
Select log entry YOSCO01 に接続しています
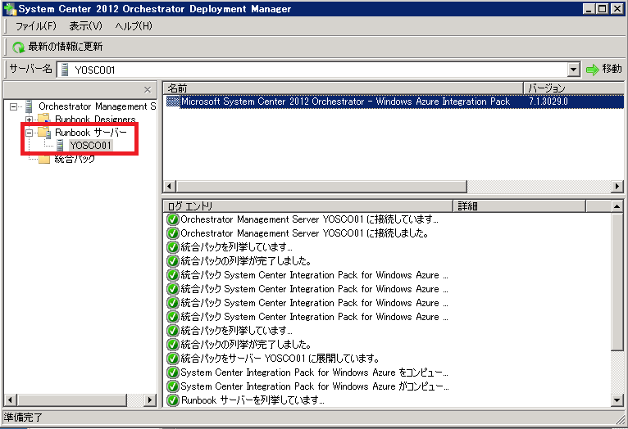click(309, 219)
